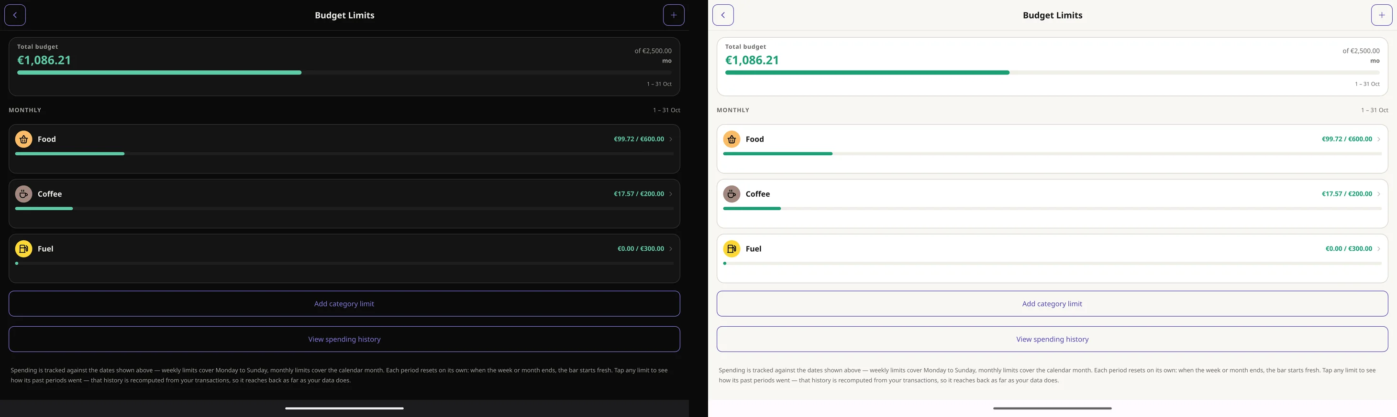Click "€17.57 / €200.00" in the dark panel
Image resolution: width=1397 pixels, height=417 pixels.
(639, 194)
